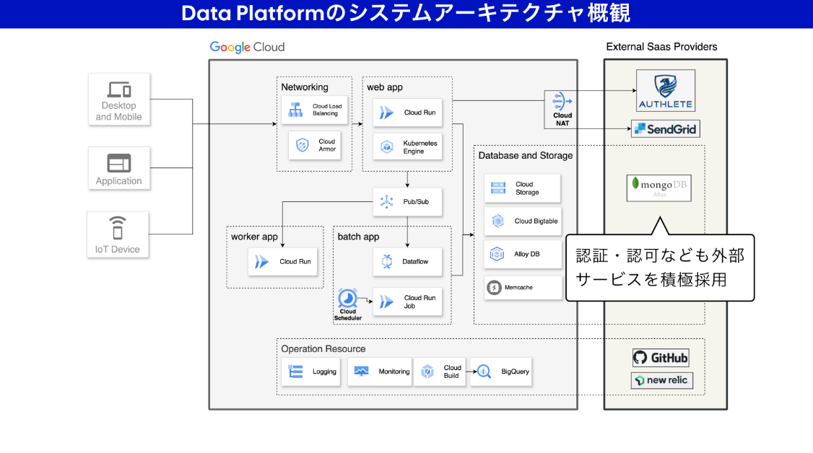813x453 pixels.
Task: Click the Dataflow icon in batch app
Action: (386, 261)
